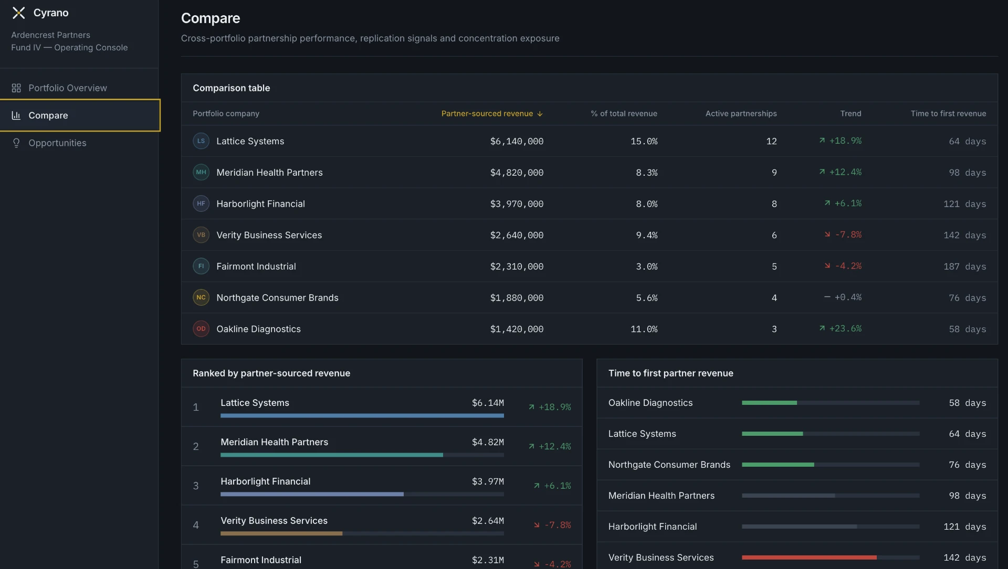Open the Verity Business Services table row

[x=589, y=235]
